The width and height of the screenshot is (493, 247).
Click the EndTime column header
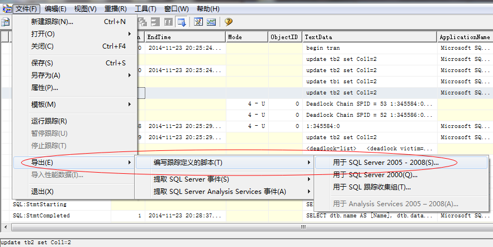(x=185, y=37)
